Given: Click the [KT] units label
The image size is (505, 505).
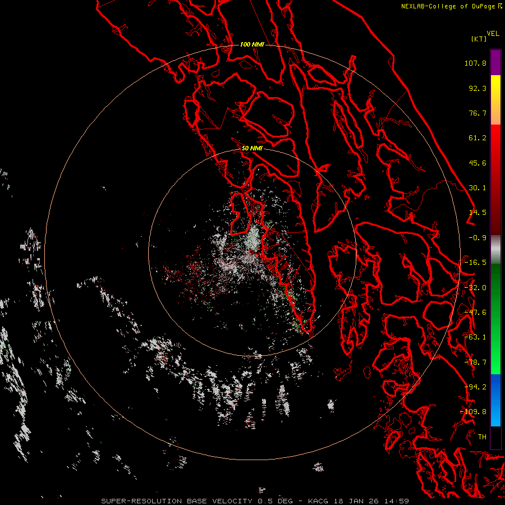Looking at the screenshot, I should click(x=479, y=39).
